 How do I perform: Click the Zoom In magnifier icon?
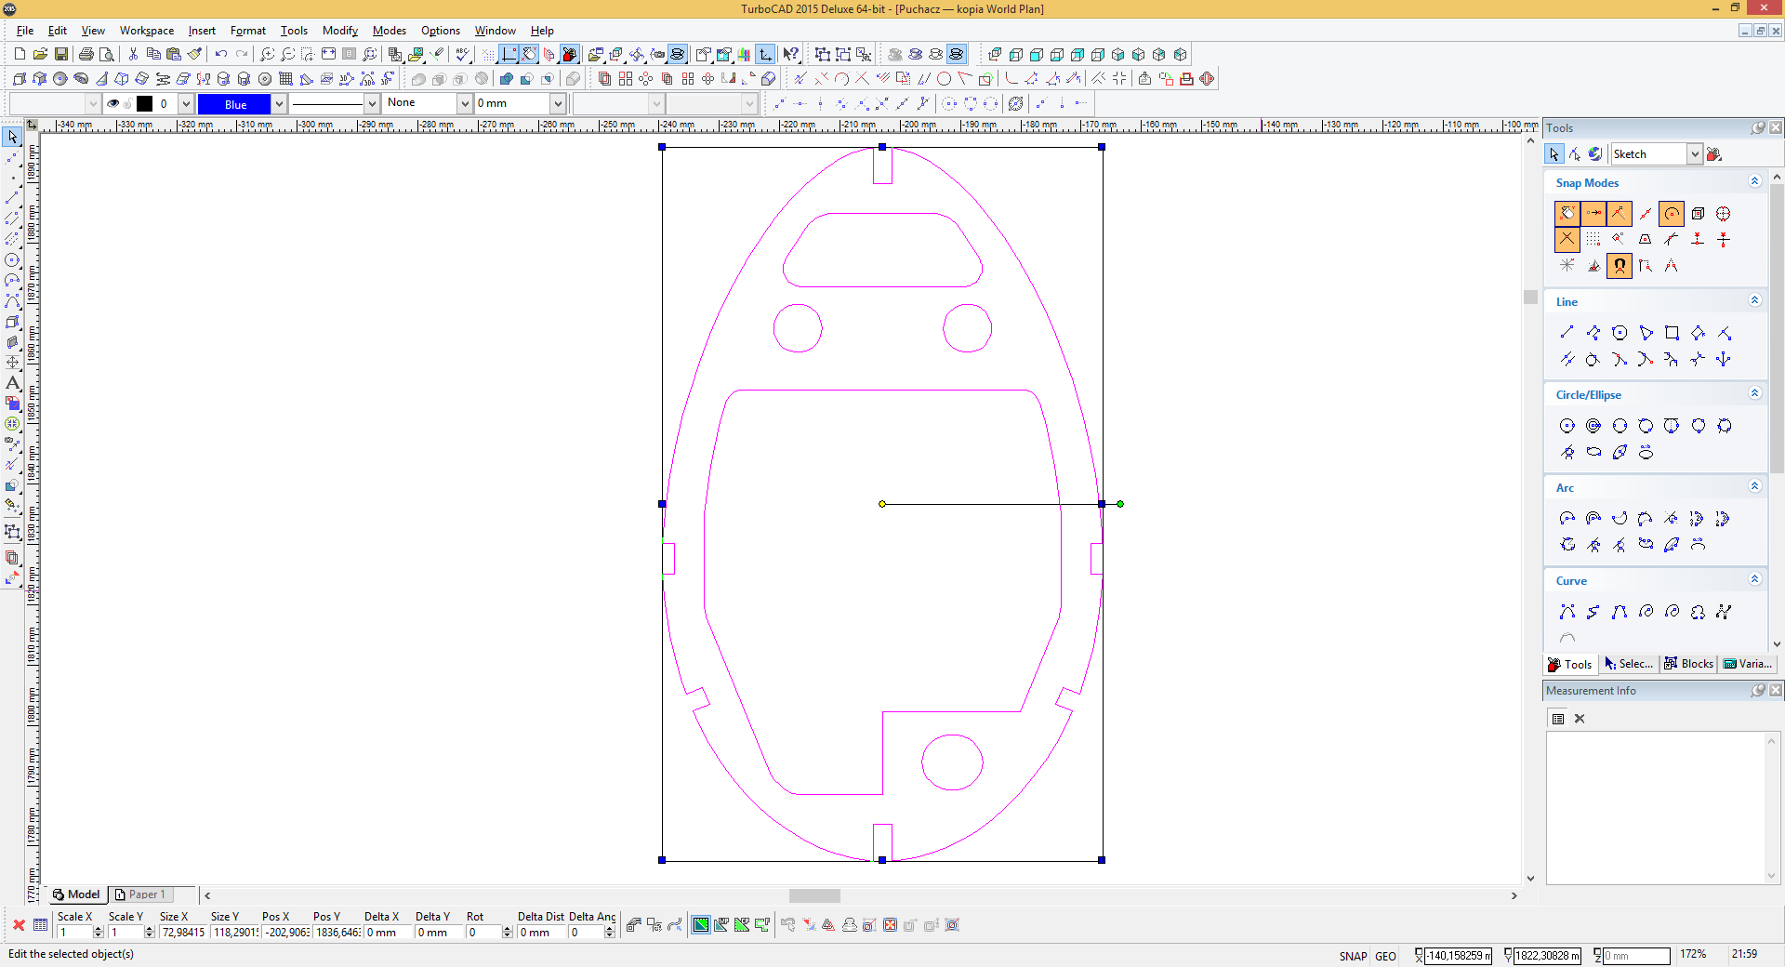click(268, 55)
